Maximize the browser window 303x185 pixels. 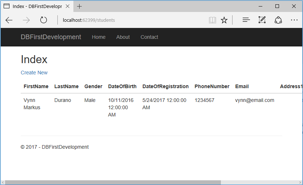(277, 7)
